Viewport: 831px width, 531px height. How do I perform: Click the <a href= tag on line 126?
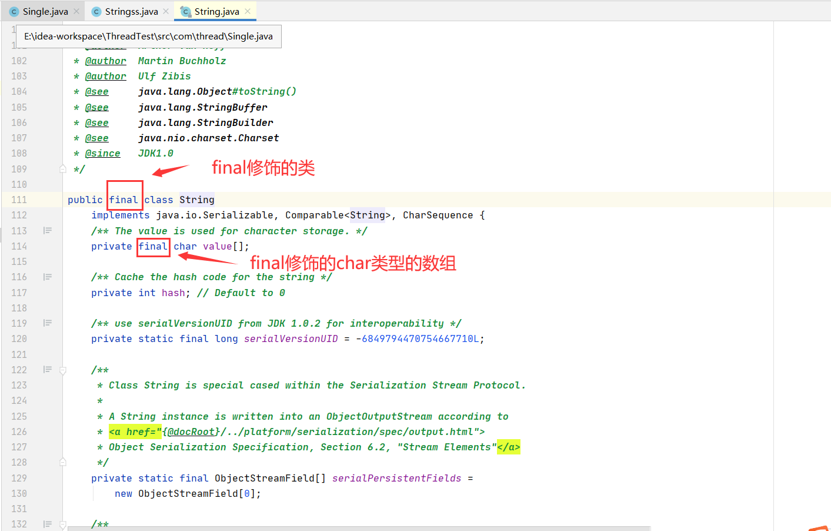click(x=135, y=432)
